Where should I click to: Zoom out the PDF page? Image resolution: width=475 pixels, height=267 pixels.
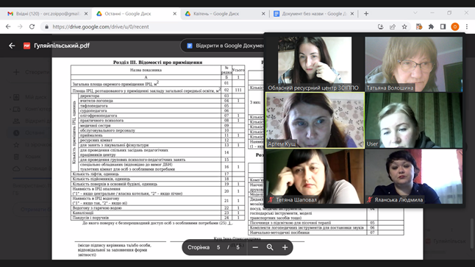[x=255, y=247]
